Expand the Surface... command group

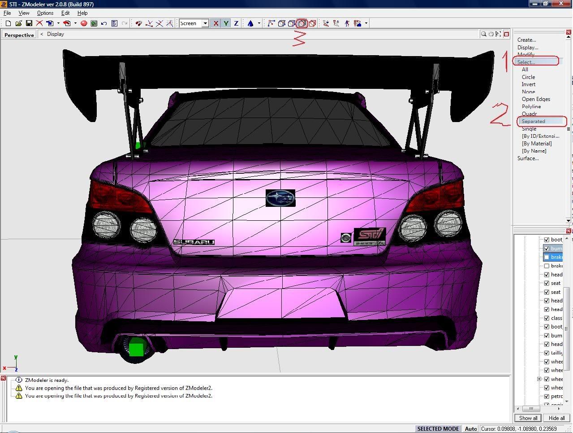pyautogui.click(x=528, y=158)
